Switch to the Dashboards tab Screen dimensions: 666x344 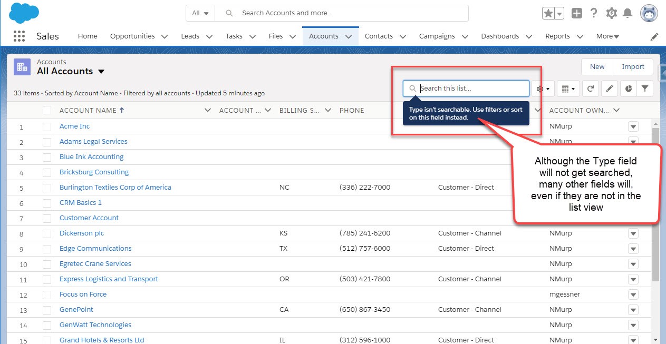(500, 36)
